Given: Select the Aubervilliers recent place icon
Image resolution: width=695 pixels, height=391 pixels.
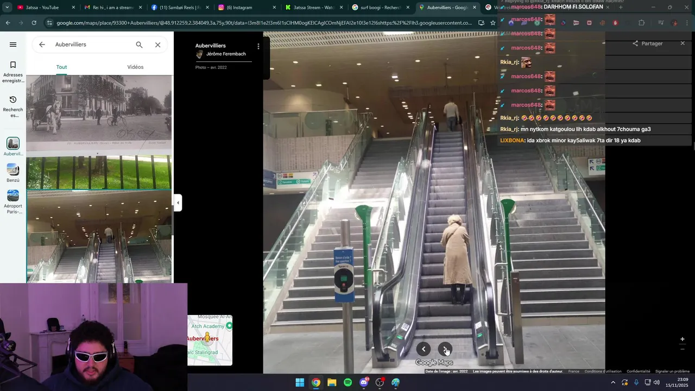Looking at the screenshot, I should pos(13,143).
